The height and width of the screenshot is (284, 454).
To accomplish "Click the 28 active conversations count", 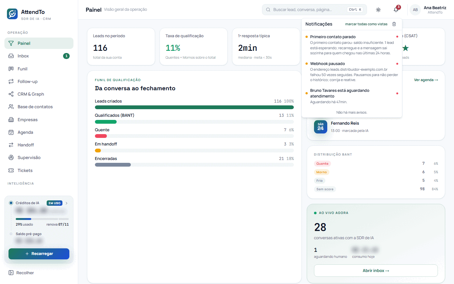I will pos(320,227).
